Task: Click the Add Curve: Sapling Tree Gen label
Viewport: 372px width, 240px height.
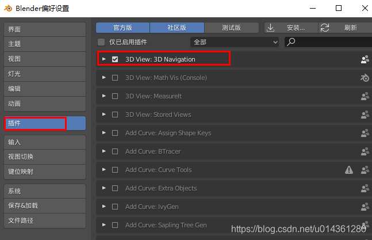Action: [x=166, y=225]
